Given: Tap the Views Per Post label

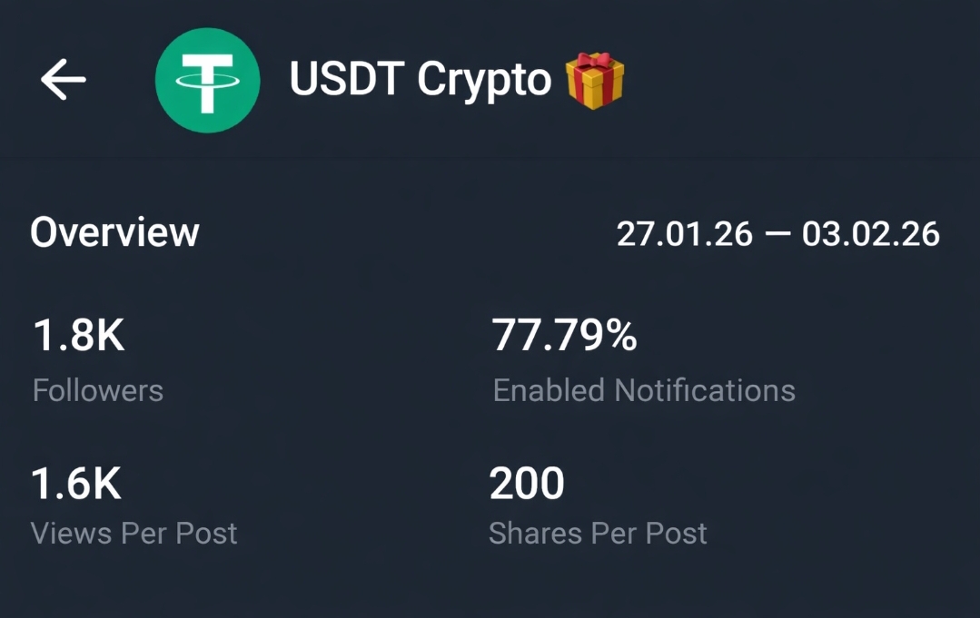Looking at the screenshot, I should [134, 534].
